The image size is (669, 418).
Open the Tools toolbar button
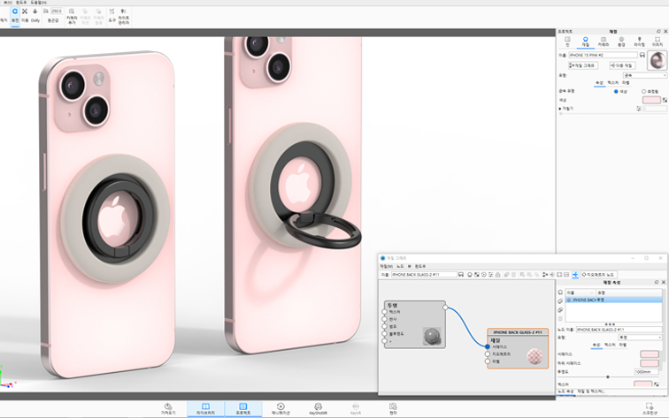coord(111,15)
